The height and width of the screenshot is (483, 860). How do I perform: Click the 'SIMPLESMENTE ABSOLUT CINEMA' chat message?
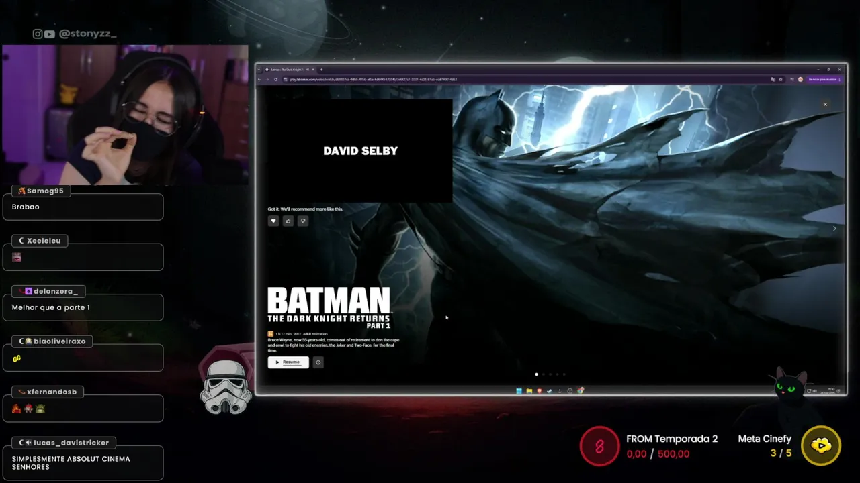[71, 463]
